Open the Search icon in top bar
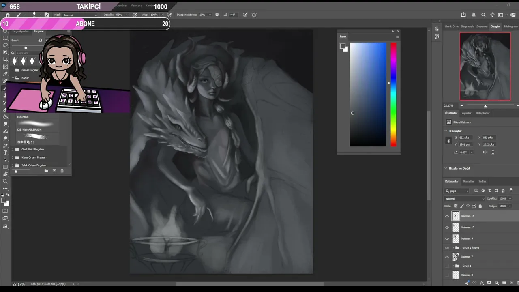This screenshot has width=519, height=292. (x=483, y=15)
